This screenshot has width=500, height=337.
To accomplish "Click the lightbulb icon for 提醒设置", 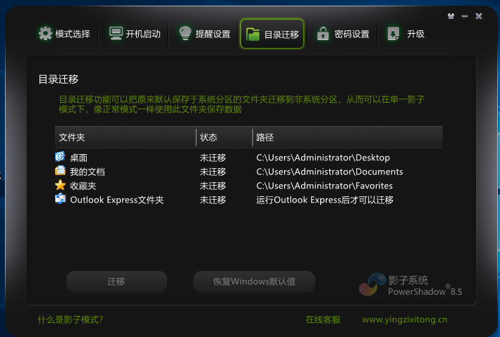I will (x=185, y=33).
